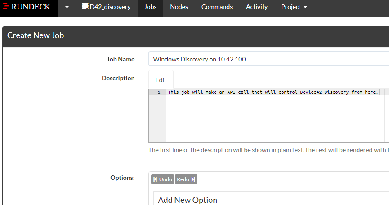
Task: Open the D42_discovery project link
Action: point(107,7)
